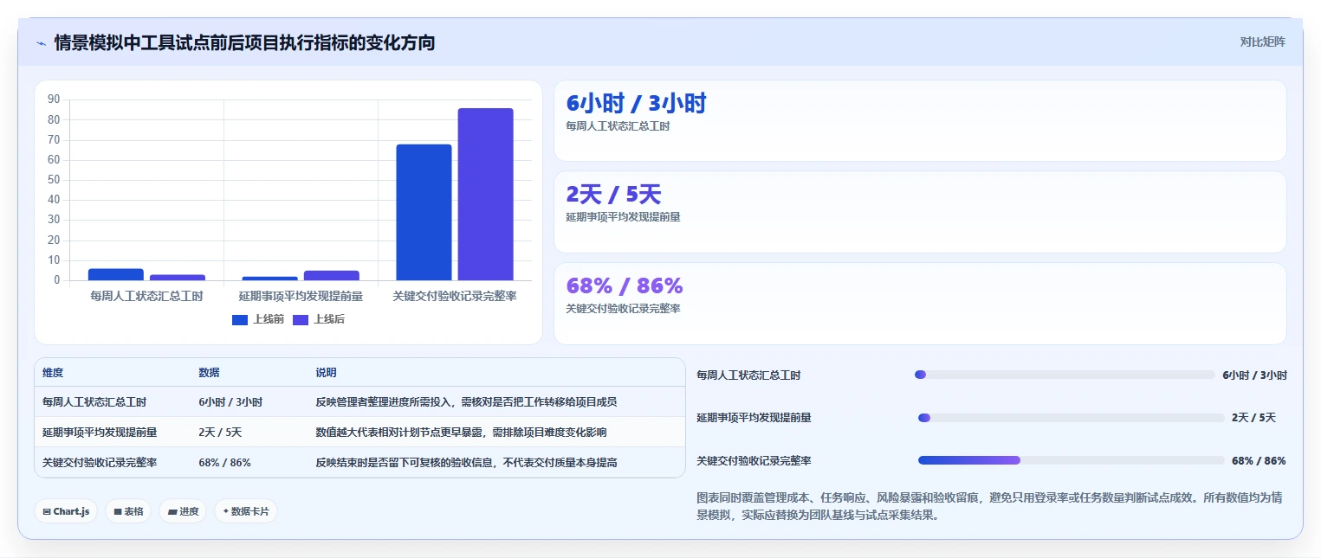Click the large 68% / 86% card value
The width and height of the screenshot is (1321, 558).
tap(625, 285)
